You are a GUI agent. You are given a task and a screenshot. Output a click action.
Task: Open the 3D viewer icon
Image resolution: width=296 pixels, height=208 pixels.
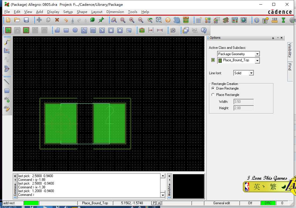click(x=177, y=20)
